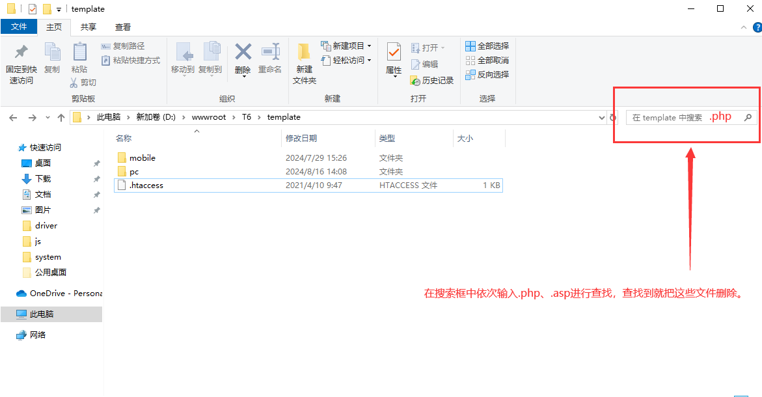Viewport: 762px width, 397px height.
Task: Switch to the 查看 ribbon tab
Action: click(x=123, y=27)
